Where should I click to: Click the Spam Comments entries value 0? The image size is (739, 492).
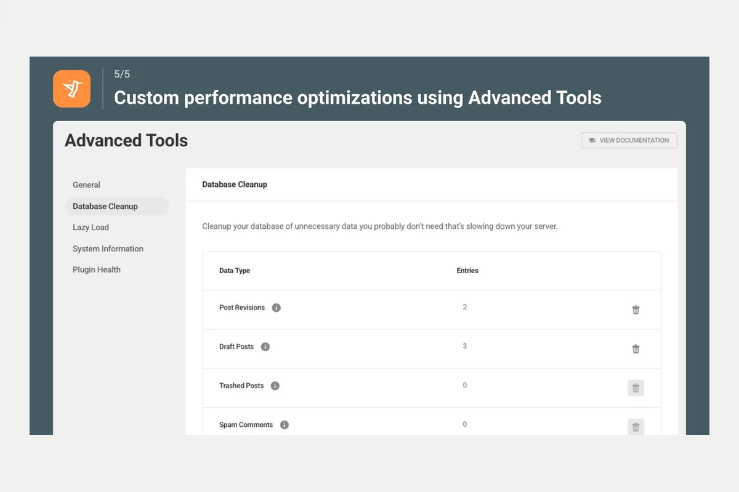pos(465,424)
